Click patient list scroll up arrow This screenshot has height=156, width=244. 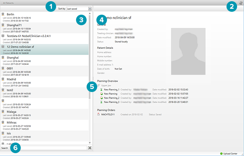pyautogui.click(x=89, y=13)
